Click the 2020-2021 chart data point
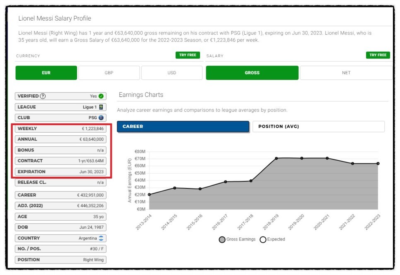Viewport: 400px width, 275px height. pyautogui.click(x=327, y=158)
